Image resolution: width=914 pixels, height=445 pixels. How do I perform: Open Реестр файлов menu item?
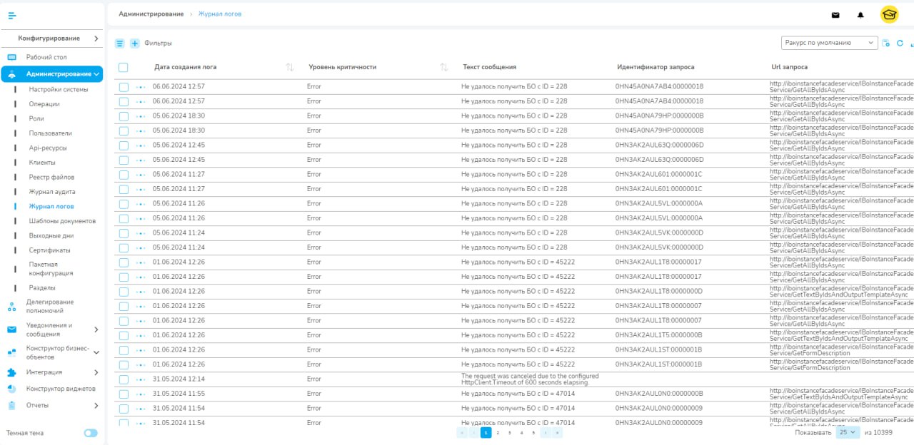pos(51,177)
